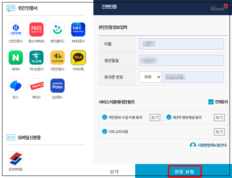Select the 네이버 (Naver) certificate icon
The width and height of the screenshot is (232, 178).
16,58
